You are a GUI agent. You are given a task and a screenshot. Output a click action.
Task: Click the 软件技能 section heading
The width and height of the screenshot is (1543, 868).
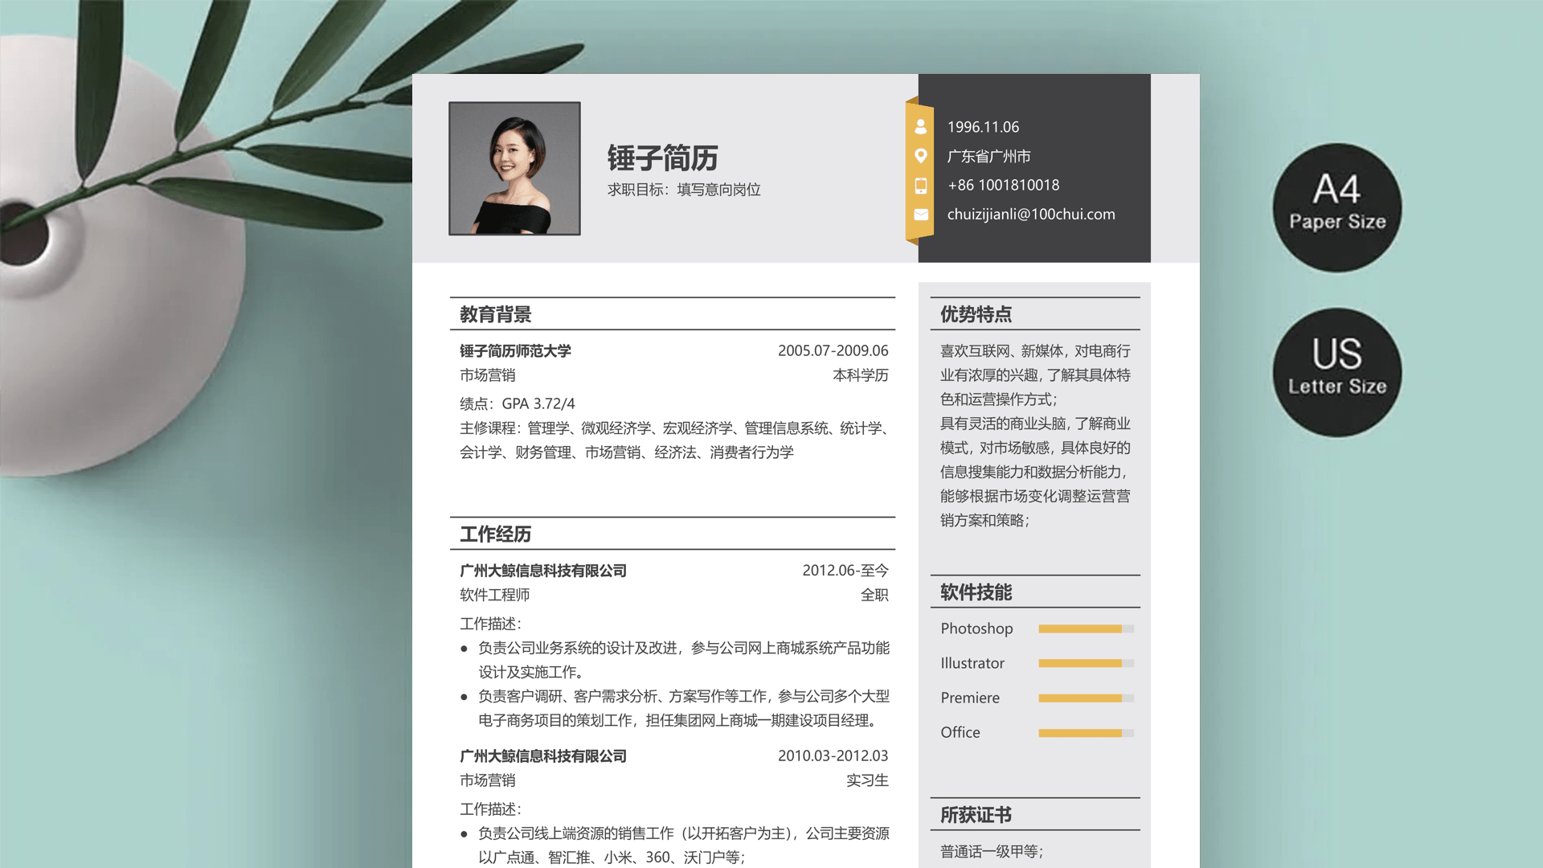[976, 592]
